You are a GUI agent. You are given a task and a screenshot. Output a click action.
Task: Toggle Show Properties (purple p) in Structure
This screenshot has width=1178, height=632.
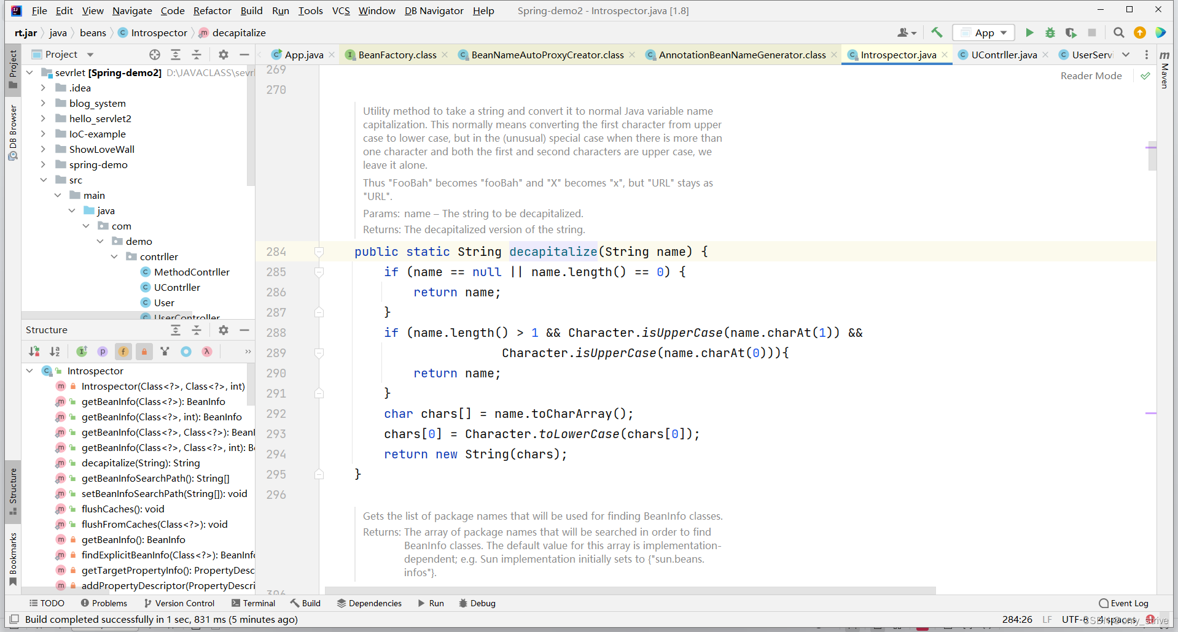[103, 352]
